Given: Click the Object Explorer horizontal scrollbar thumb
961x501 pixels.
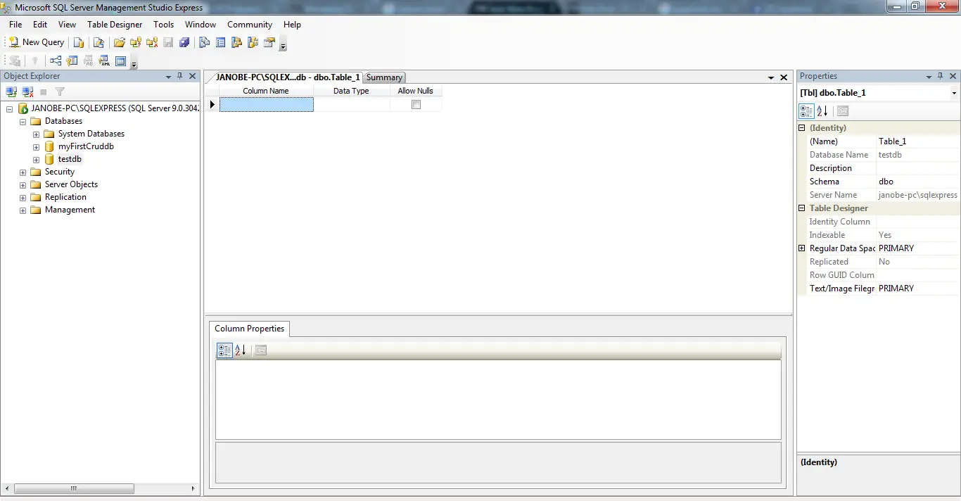Looking at the screenshot, I should click(74, 488).
